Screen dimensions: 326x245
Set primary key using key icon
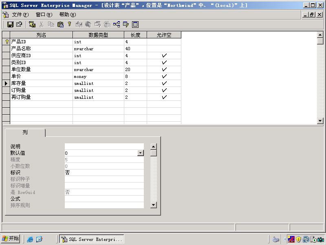tap(69, 24)
